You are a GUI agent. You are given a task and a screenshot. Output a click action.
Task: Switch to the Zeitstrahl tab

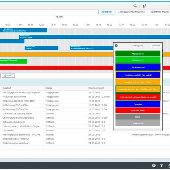107,12
